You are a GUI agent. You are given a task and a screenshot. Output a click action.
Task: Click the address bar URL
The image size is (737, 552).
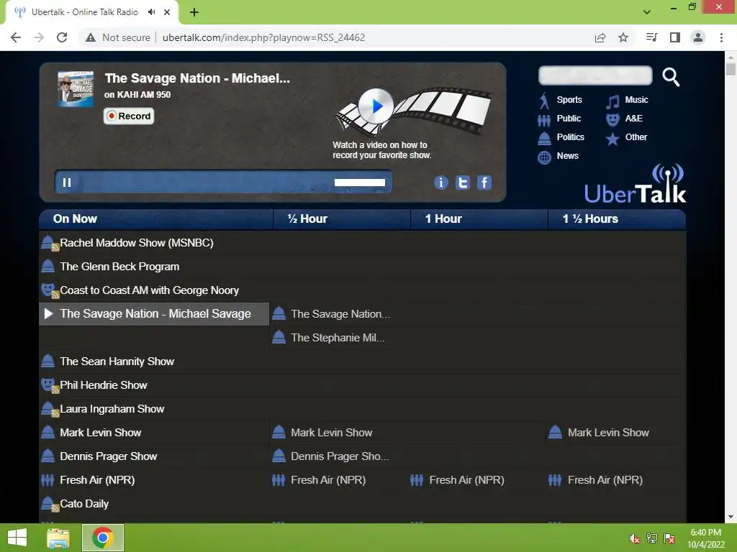point(263,37)
